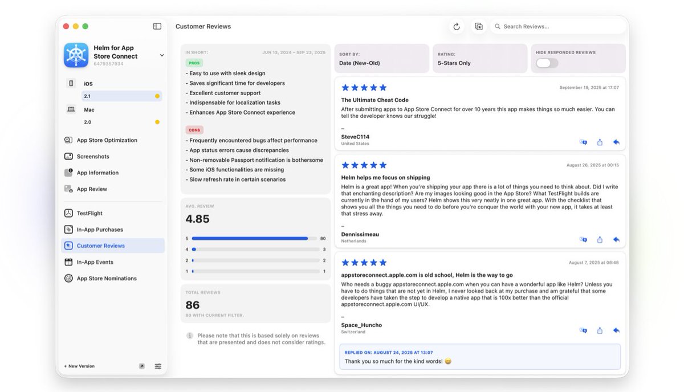Translate Space_Huncho's review
Screen dimensions: 684x392
coord(583,330)
